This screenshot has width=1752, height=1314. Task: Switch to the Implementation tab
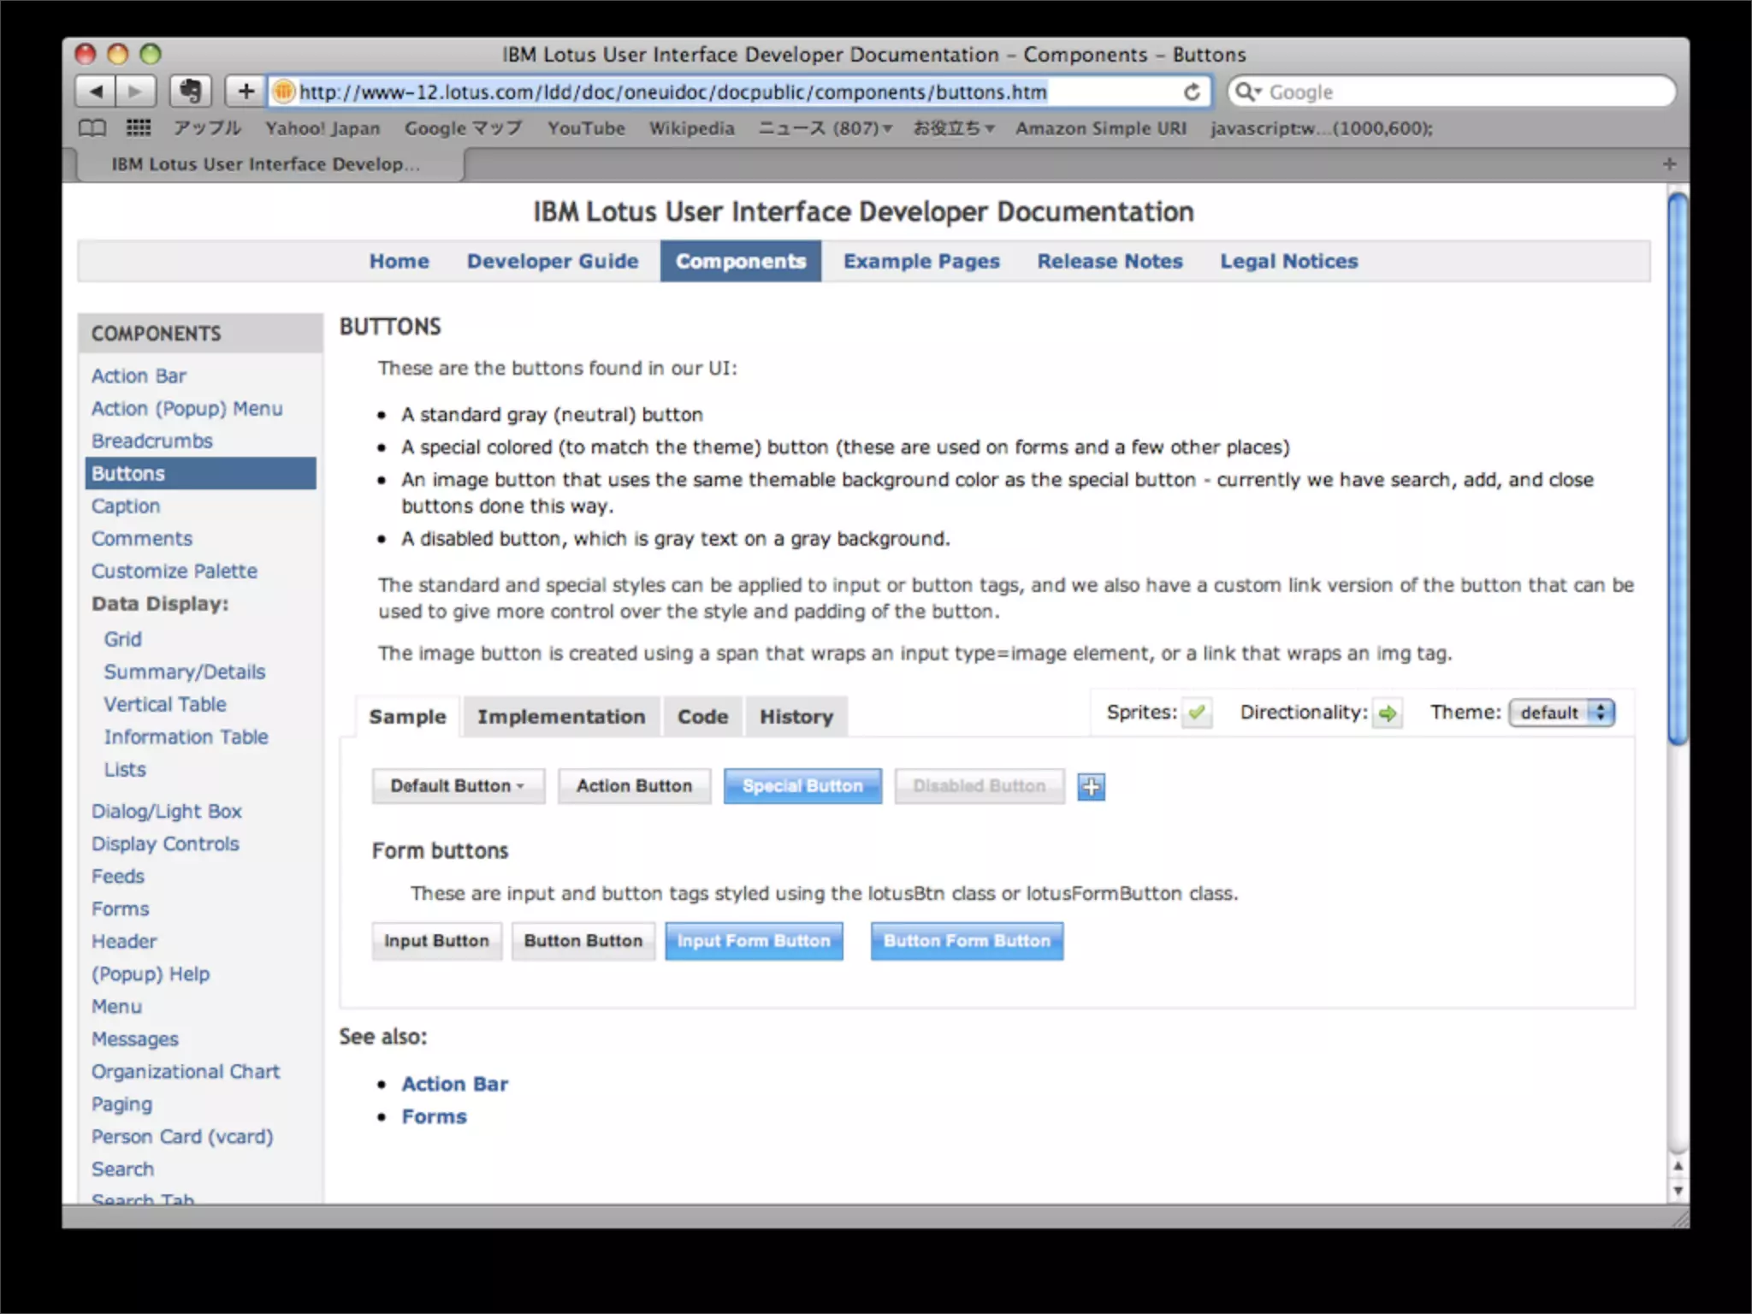coord(561,717)
